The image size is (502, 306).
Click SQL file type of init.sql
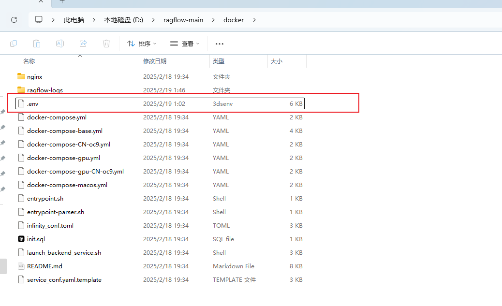(x=223, y=239)
